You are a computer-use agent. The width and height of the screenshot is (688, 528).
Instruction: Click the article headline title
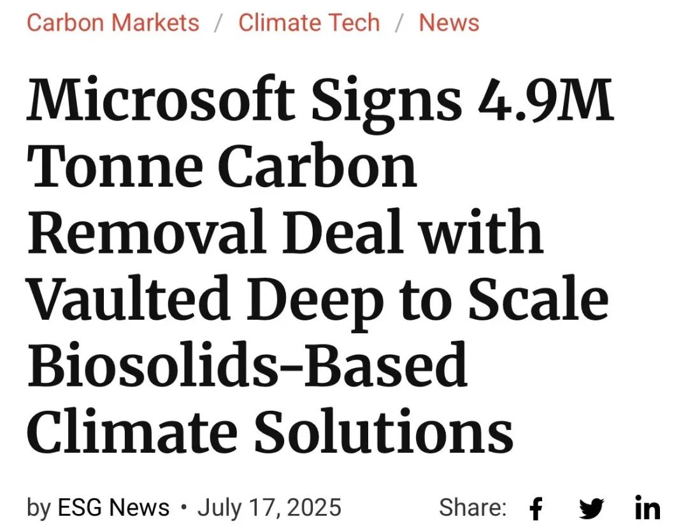(320, 266)
